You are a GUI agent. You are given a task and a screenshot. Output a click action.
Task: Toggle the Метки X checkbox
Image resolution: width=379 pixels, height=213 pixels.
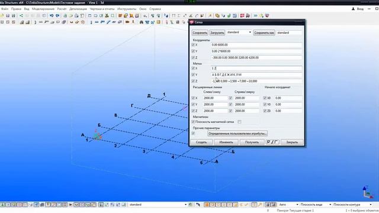[193, 69]
